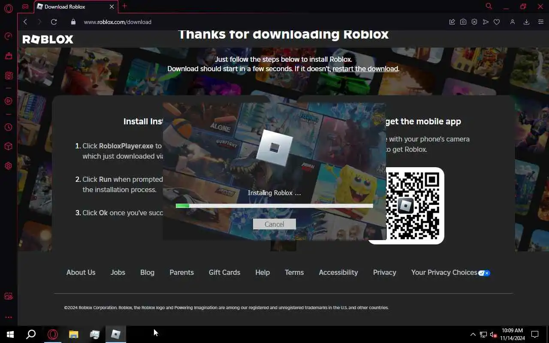Screen dimensions: 549x343
Task: Open a new tab with plus button
Action: tap(124, 6)
